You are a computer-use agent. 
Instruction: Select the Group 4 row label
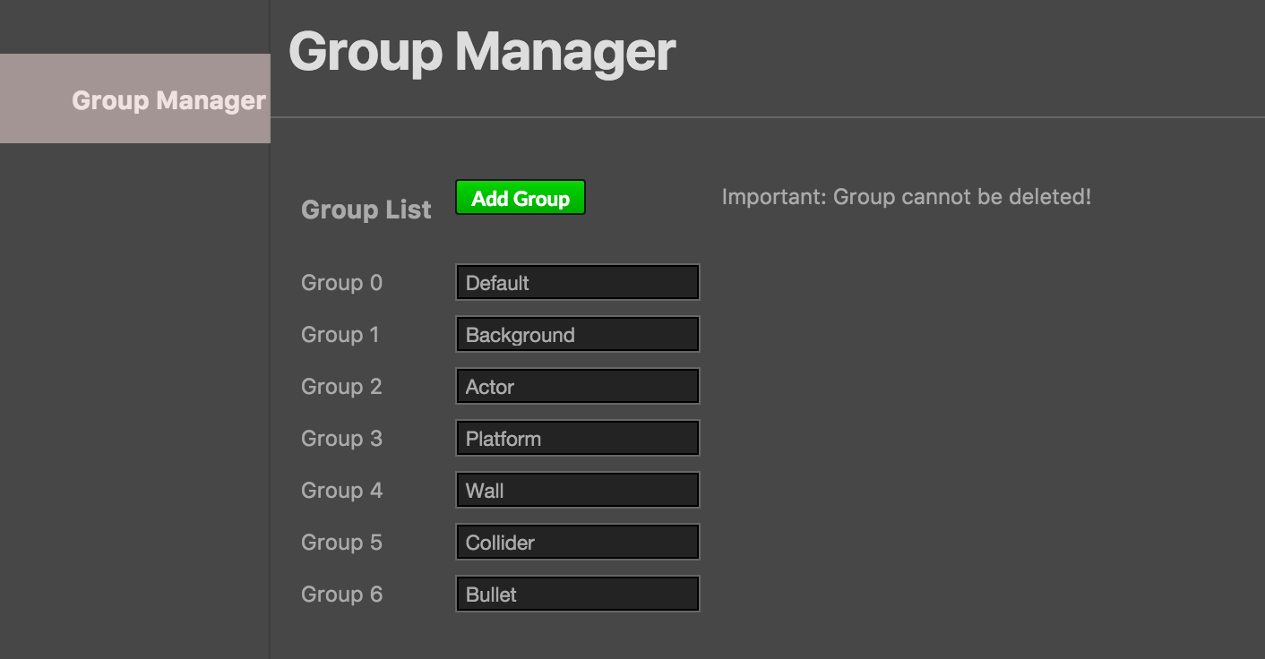point(341,491)
